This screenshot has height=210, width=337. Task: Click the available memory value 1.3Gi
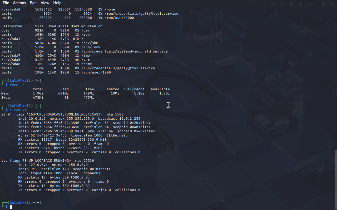165,93
